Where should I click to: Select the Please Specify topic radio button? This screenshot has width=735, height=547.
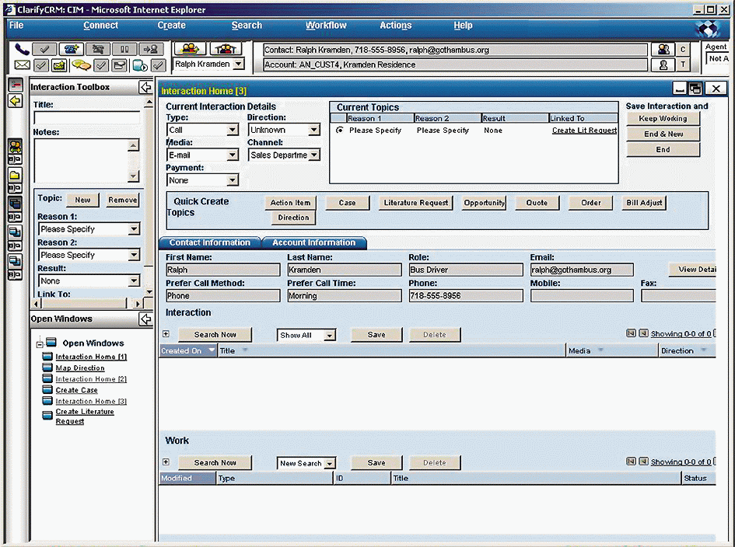point(339,131)
